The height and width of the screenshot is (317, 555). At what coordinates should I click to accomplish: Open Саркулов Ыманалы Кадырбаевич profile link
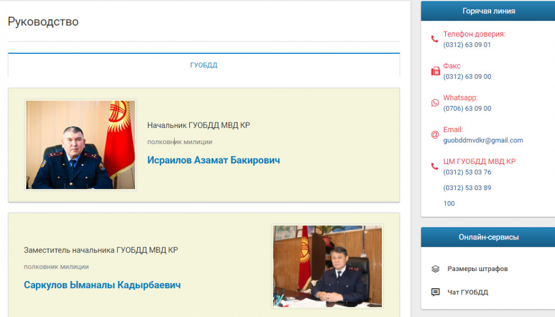pos(102,285)
